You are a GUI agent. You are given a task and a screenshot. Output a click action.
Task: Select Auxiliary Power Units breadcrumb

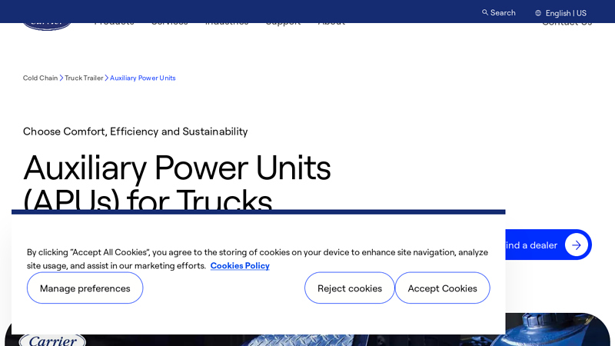143,78
